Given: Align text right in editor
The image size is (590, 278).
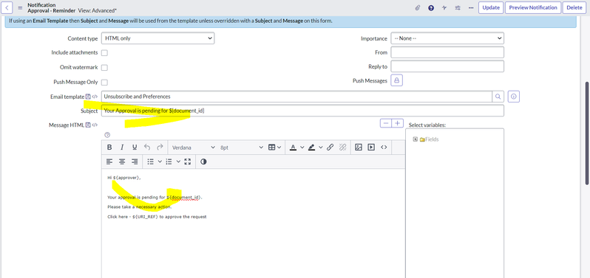Looking at the screenshot, I should (135, 161).
